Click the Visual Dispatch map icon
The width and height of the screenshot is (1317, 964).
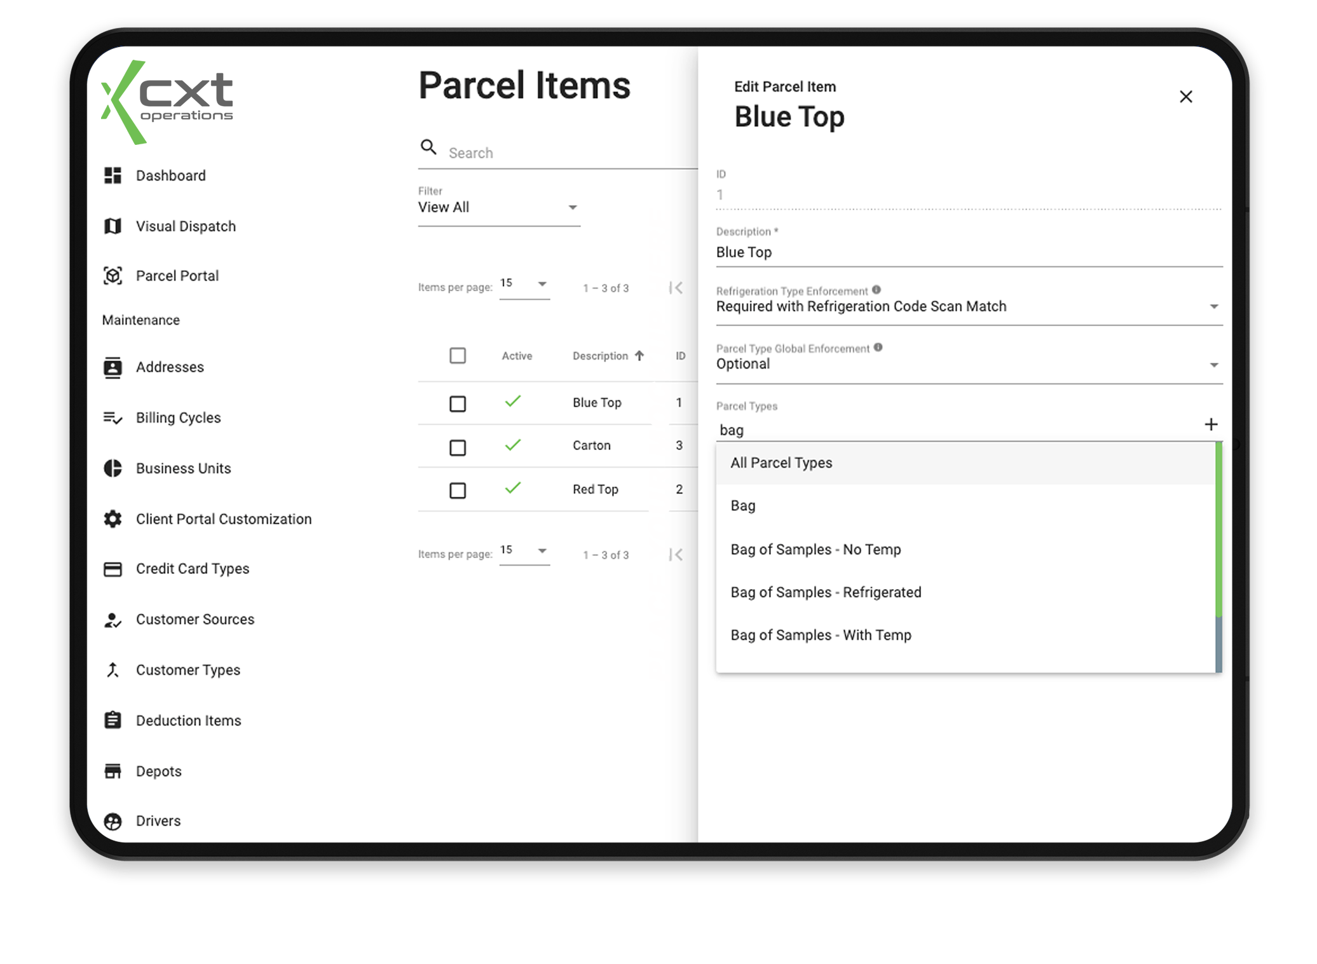(113, 226)
